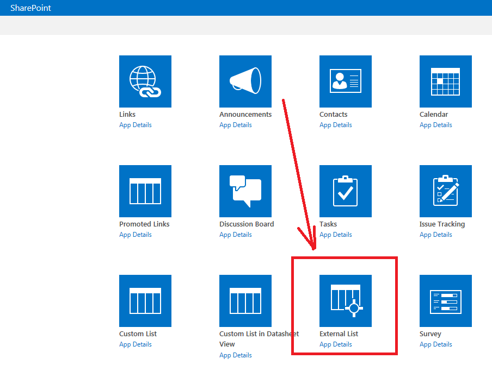Open the Calendar app tile
The height and width of the screenshot is (365, 492).
tap(445, 81)
